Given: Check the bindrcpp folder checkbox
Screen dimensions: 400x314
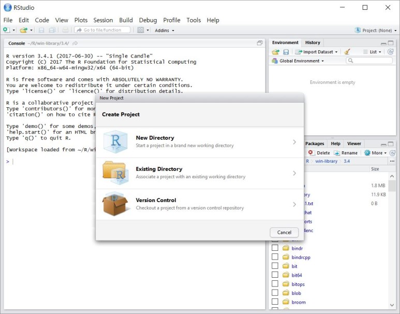Looking at the screenshot, I should [x=275, y=257].
